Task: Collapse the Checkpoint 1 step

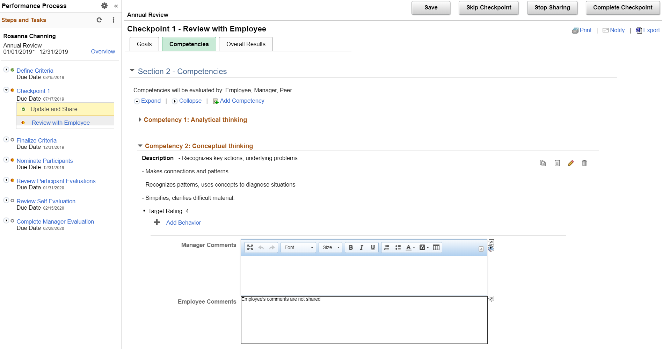Action: point(6,90)
